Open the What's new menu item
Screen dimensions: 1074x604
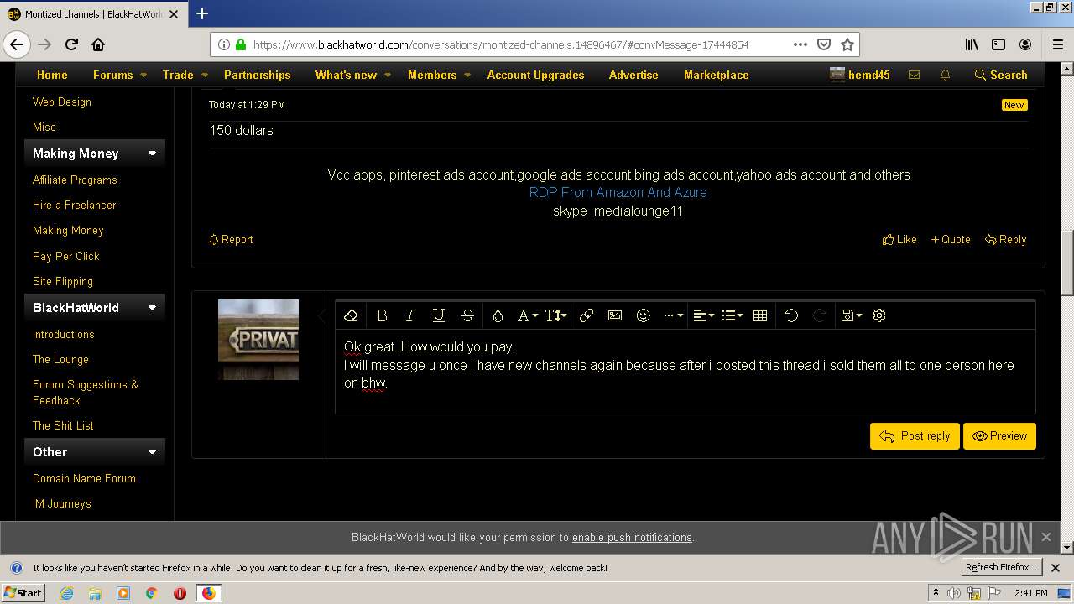[x=346, y=75]
